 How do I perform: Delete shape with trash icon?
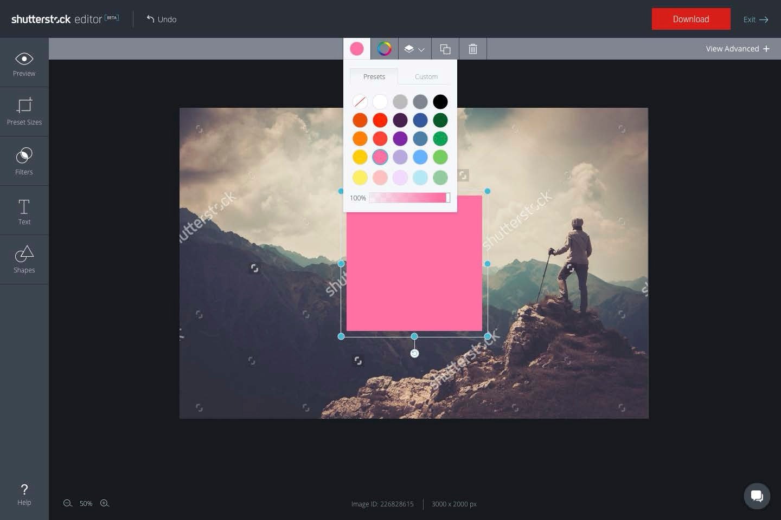473,49
